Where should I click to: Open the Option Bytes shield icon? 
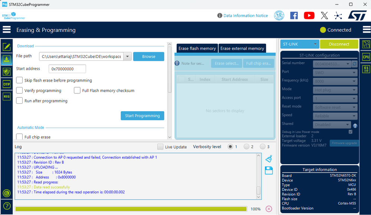[x=7, y=72]
